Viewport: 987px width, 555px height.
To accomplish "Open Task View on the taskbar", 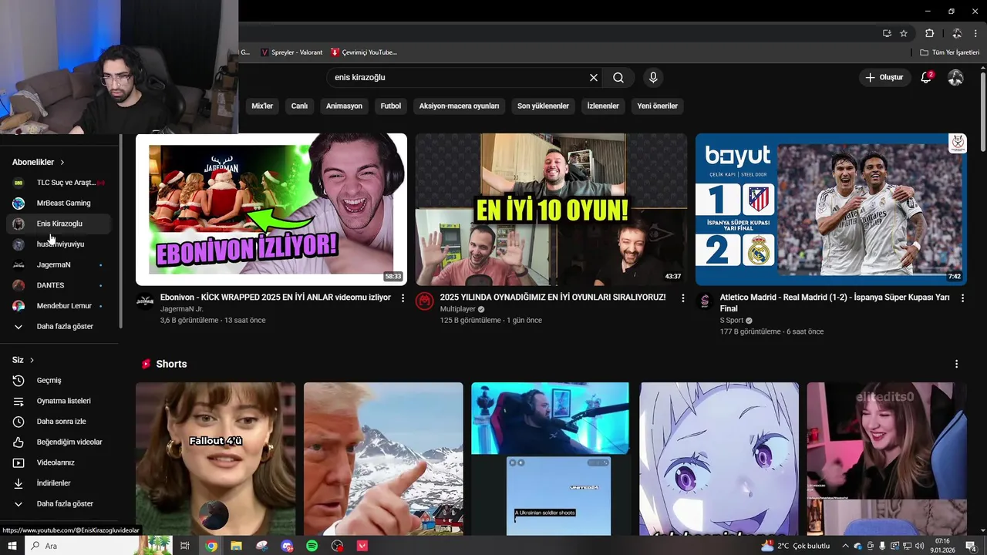I will pyautogui.click(x=185, y=546).
